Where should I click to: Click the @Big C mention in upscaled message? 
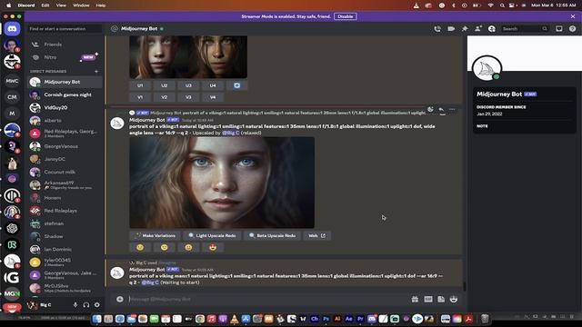point(231,133)
